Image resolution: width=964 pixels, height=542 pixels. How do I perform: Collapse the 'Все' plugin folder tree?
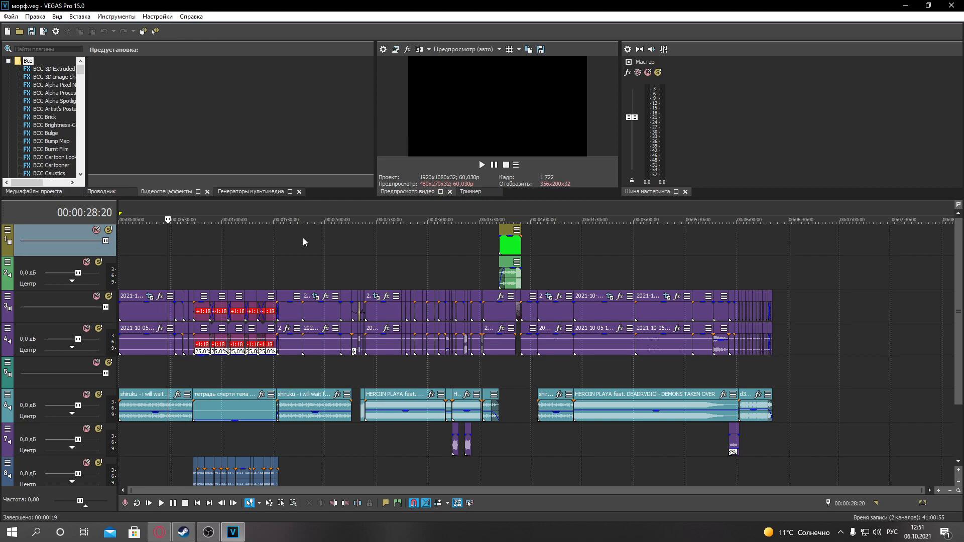[x=8, y=61]
